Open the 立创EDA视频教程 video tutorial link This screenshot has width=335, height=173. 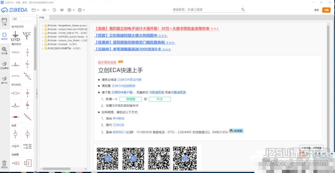coord(123,86)
